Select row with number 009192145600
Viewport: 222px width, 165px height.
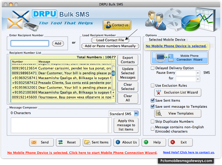point(61,97)
